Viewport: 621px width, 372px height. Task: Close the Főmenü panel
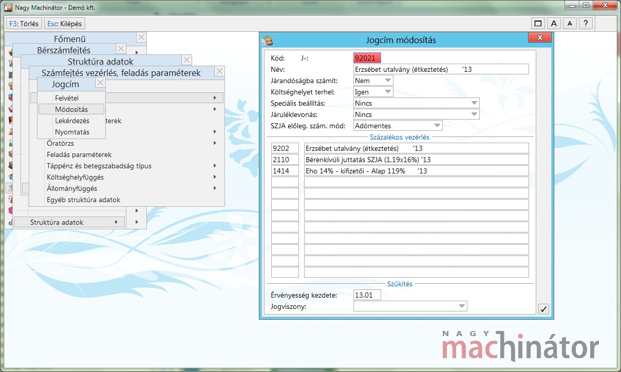pyautogui.click(x=142, y=37)
